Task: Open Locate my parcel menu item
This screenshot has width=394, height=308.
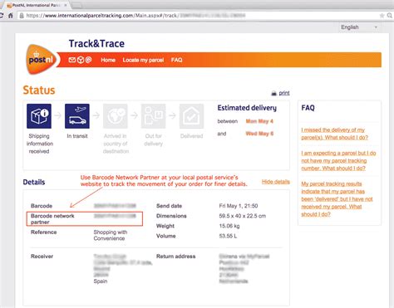Action: (143, 60)
